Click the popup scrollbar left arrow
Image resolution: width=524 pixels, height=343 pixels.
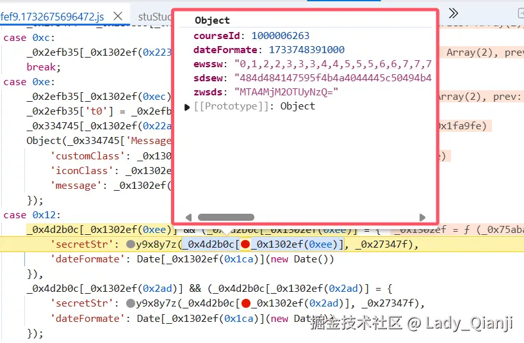[x=188, y=218]
